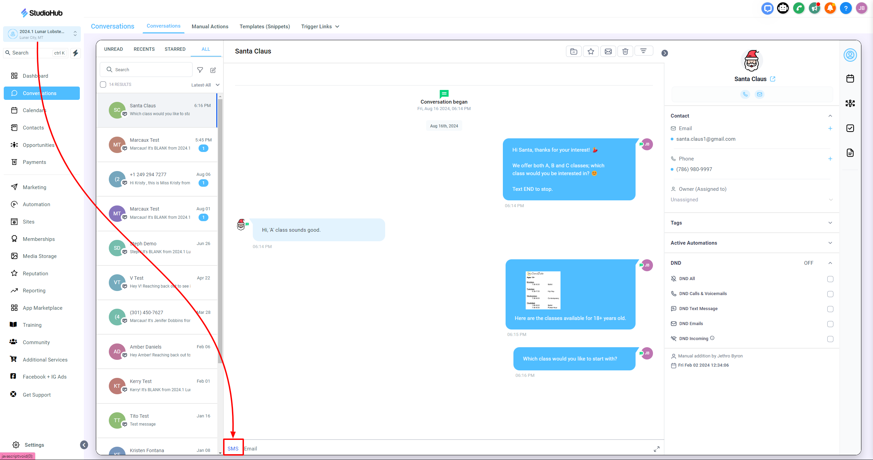Open notifications bell icon in top bar
The image size is (873, 460).
tap(830, 8)
